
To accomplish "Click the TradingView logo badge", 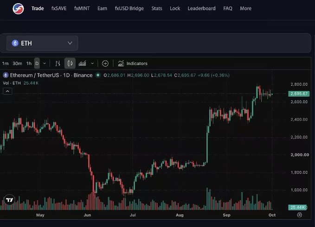I will click(9, 200).
